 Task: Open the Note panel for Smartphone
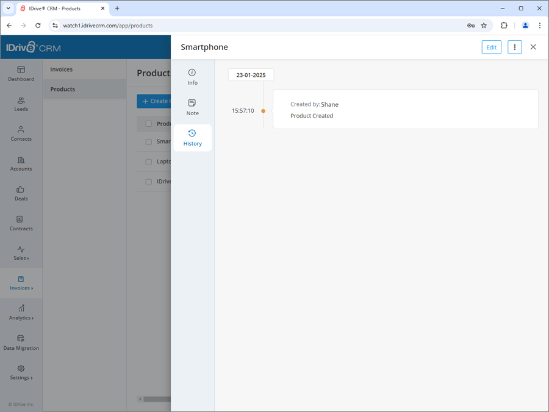[192, 108]
